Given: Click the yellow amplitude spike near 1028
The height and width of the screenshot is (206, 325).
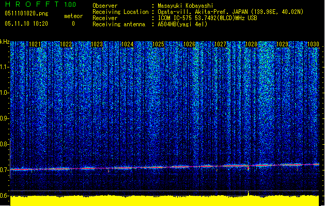Looking at the screenshot, I should pyautogui.click(x=249, y=194).
